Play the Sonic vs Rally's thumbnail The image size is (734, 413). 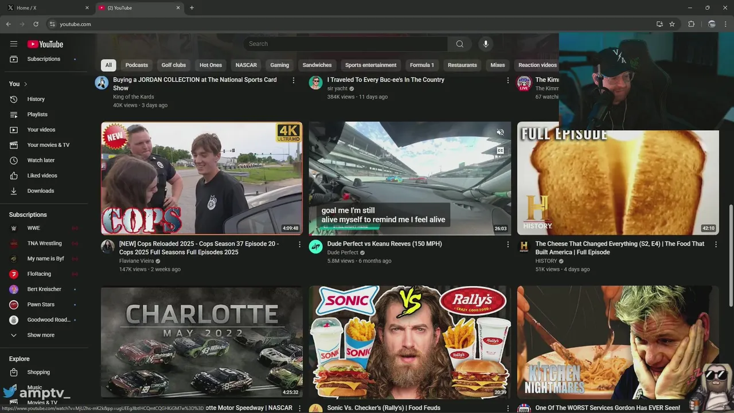(x=410, y=342)
